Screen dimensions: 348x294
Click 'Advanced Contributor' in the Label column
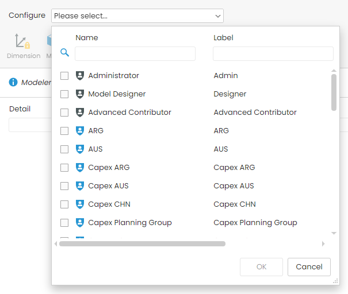tap(255, 113)
